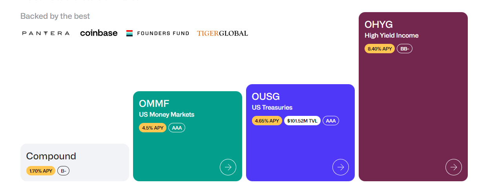Click the 1.70% APY badge on Compound

pos(41,171)
